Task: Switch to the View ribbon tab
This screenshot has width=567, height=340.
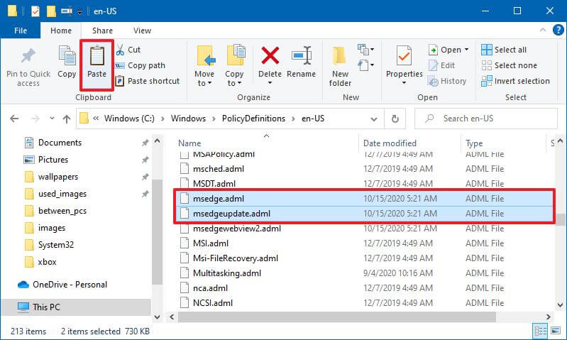Action: coord(142,31)
